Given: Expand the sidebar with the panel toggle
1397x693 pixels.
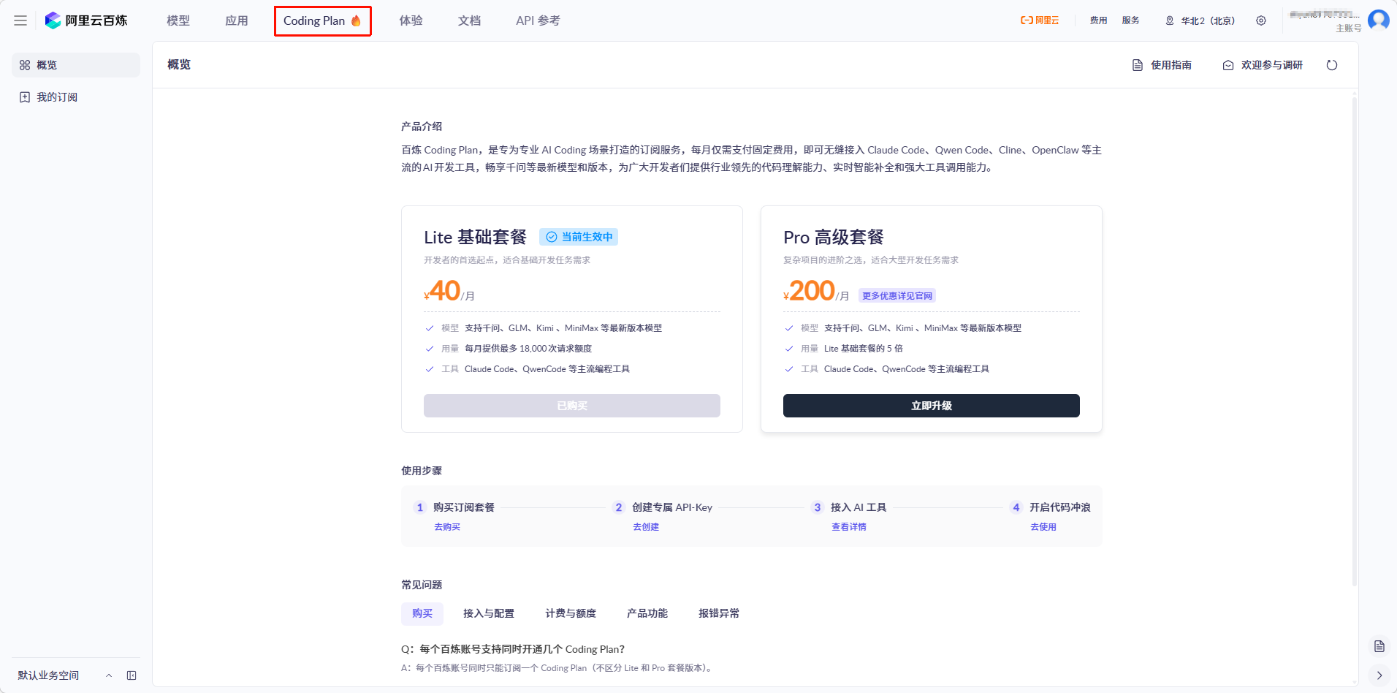Looking at the screenshot, I should (x=132, y=675).
